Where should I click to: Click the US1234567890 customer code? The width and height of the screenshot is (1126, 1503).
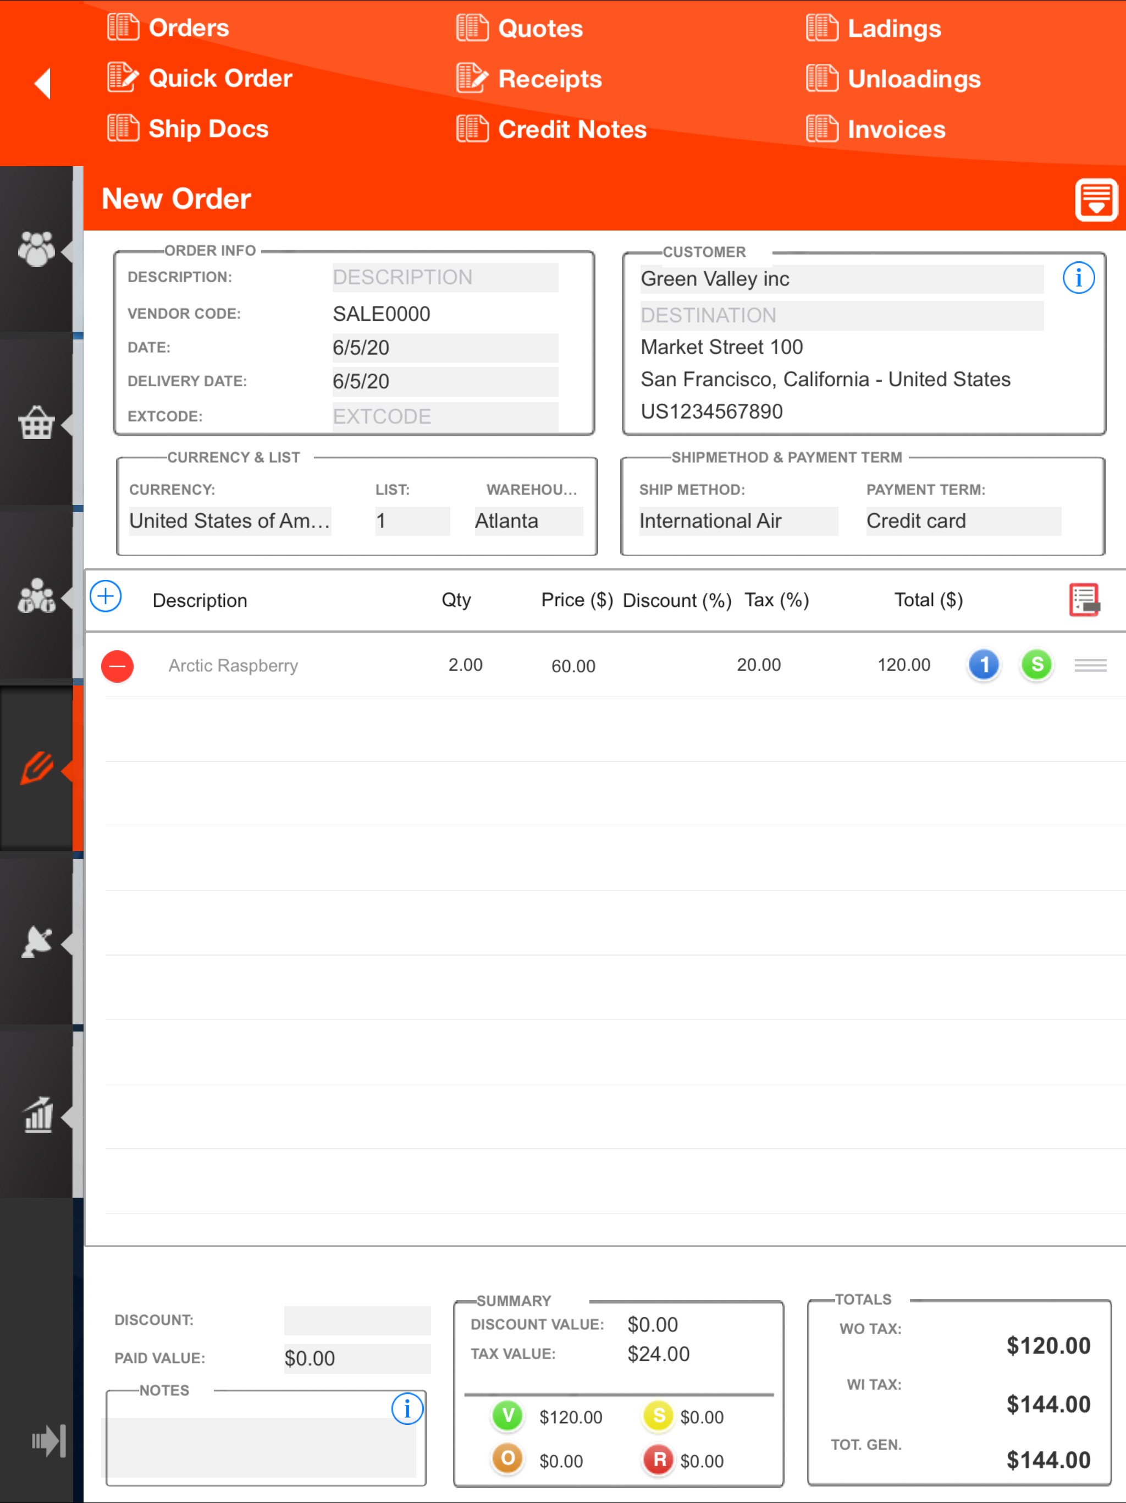point(711,412)
